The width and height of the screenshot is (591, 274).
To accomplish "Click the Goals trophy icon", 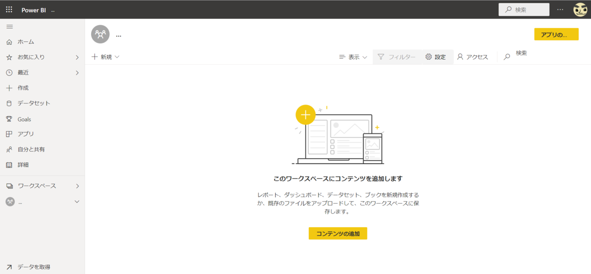I will (9, 119).
